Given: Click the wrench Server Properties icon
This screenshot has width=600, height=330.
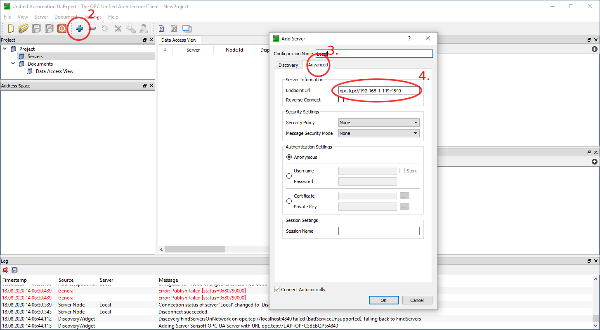Looking at the screenshot, I should point(131,28).
